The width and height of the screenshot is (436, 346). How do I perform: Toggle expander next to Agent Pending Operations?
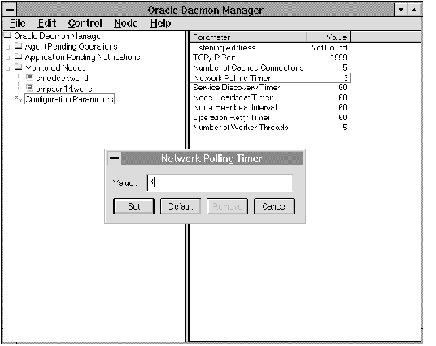pyautogui.click(x=8, y=47)
